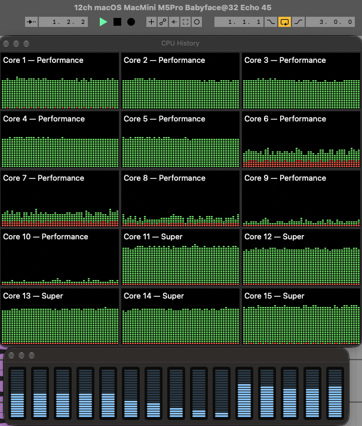The image size is (362, 426).
Task: Zoom the CPU meter bars floating window
Action: pyautogui.click(x=32, y=355)
